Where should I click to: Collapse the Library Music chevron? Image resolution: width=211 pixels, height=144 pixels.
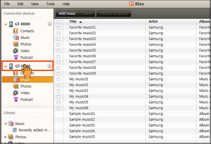point(6,124)
